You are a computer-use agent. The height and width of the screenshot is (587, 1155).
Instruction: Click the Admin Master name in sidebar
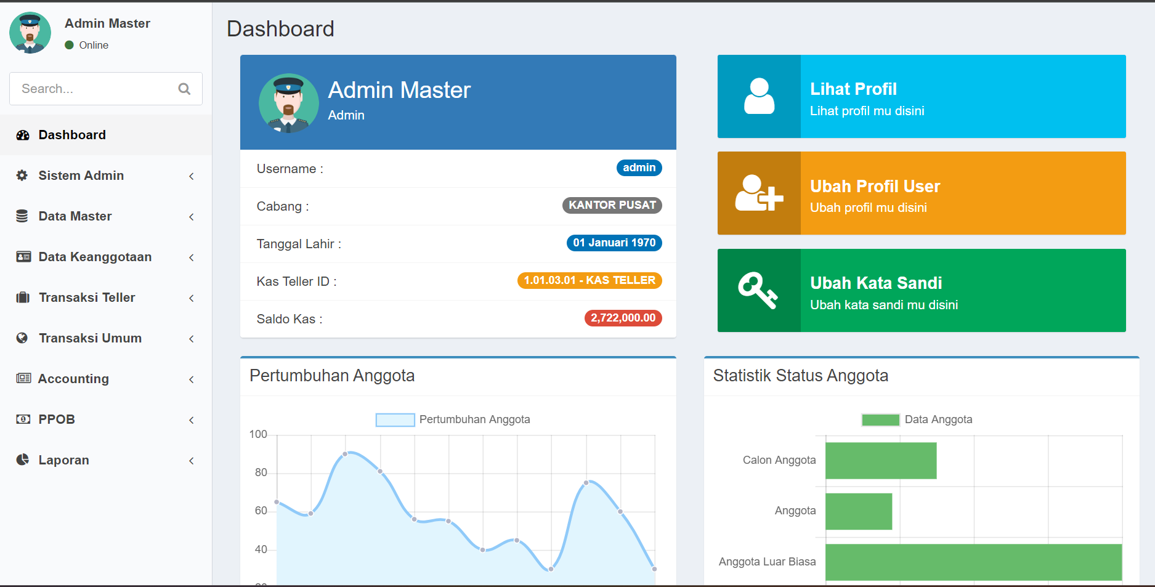(107, 23)
